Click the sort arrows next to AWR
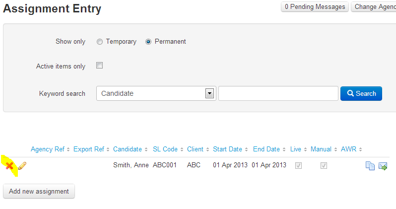Viewport: 396px width, 209px height. pos(360,149)
